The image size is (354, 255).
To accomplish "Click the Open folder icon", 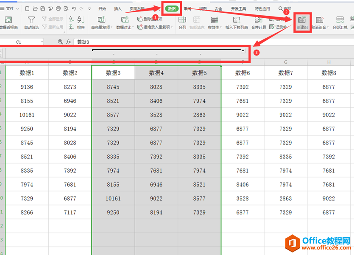I will pyautogui.click(x=35, y=8).
